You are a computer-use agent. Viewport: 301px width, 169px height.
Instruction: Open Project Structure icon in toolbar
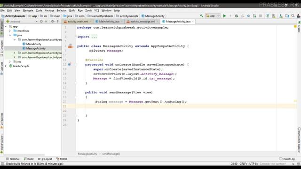[x=287, y=16]
